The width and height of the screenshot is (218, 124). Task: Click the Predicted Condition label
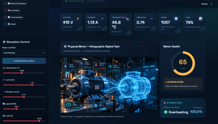[x=171, y=107]
